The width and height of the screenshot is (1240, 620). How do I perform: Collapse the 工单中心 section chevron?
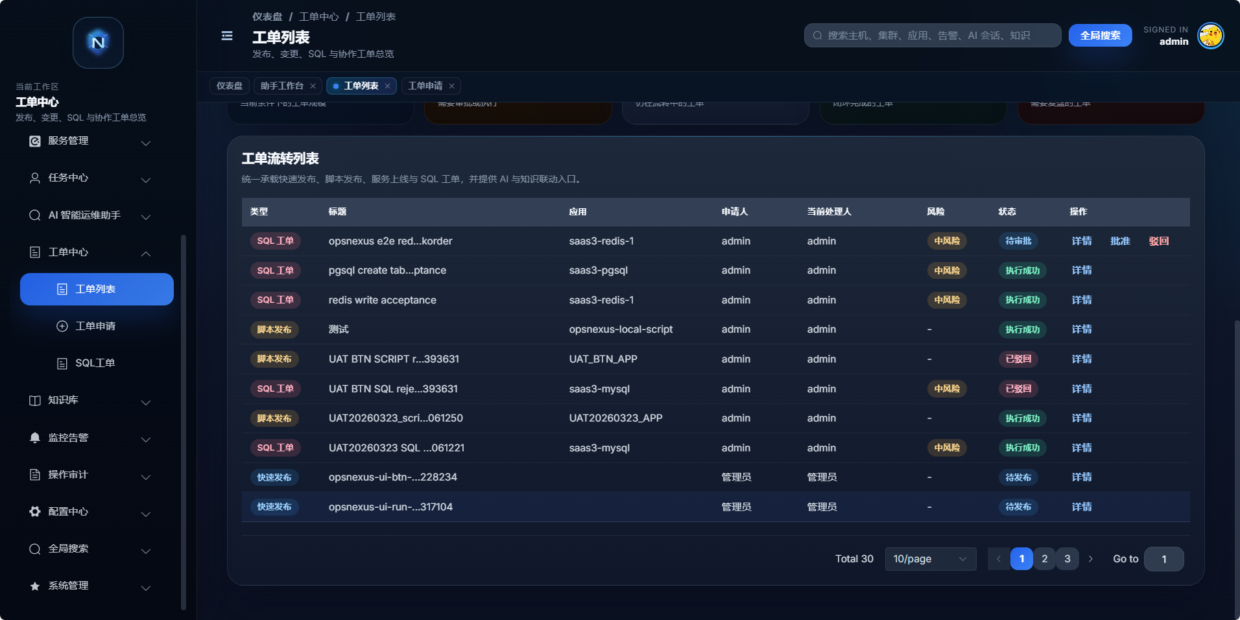pos(145,254)
